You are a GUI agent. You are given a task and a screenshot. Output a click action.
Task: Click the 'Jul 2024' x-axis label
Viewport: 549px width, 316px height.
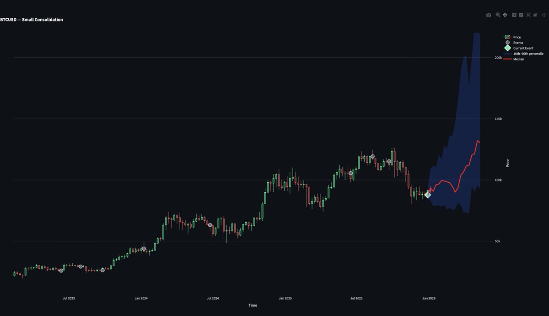click(213, 298)
